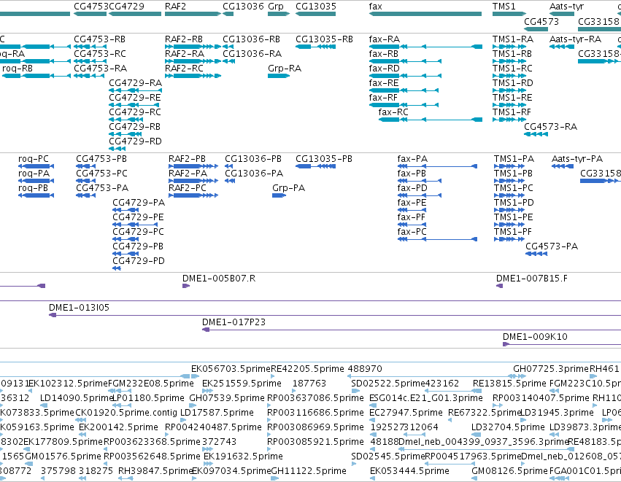Click the fax-RD transcript
This screenshot has height=482, width=621.
[x=384, y=69]
